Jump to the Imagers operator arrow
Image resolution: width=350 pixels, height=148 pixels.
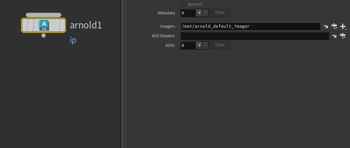[x=326, y=27]
